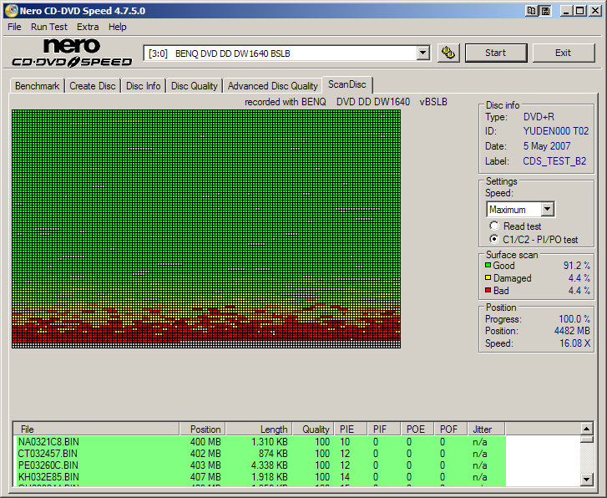Screen dimensions: 607x498
Task: Select the Read test radio button
Action: (x=494, y=226)
